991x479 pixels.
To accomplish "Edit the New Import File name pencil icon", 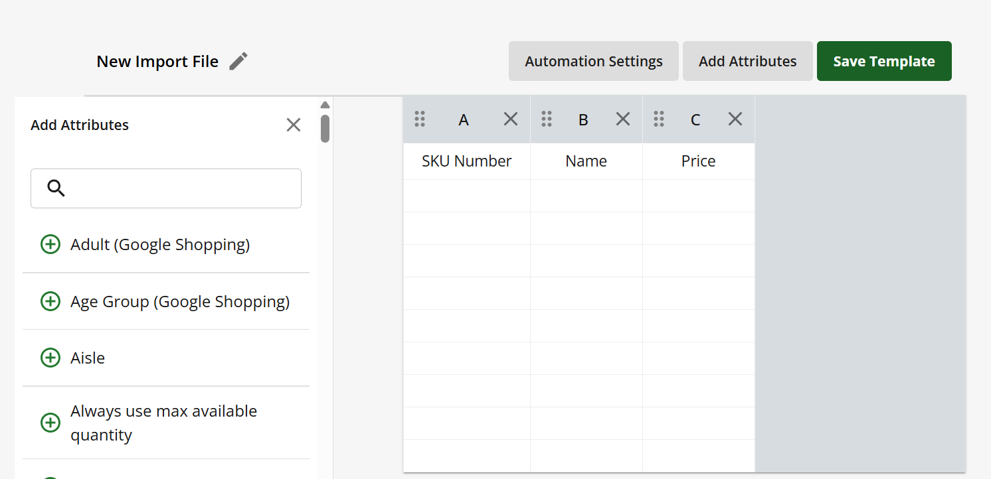I will click(238, 61).
